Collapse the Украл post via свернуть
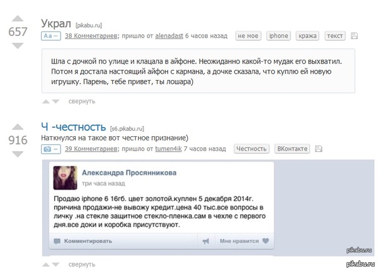The height and width of the screenshot is (271, 378). click(82, 101)
